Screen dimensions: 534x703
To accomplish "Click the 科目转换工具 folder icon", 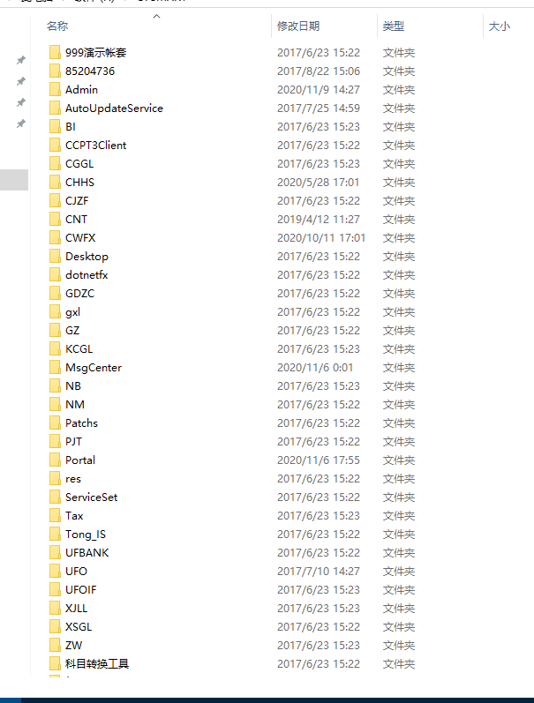I will (x=55, y=664).
